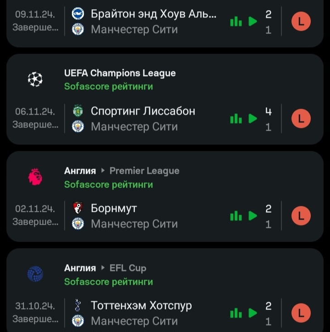Screen dimensions: 330x332
Task: Open UEFA Champions League title
Action: coord(120,73)
